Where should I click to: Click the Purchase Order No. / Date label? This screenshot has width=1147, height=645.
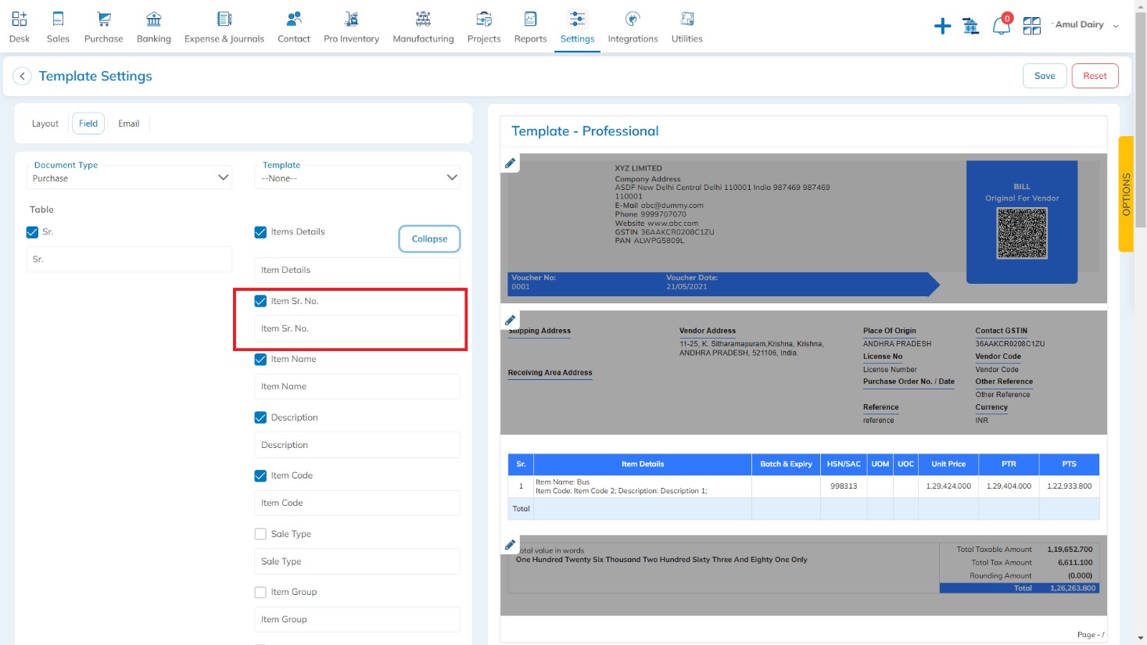click(x=909, y=382)
